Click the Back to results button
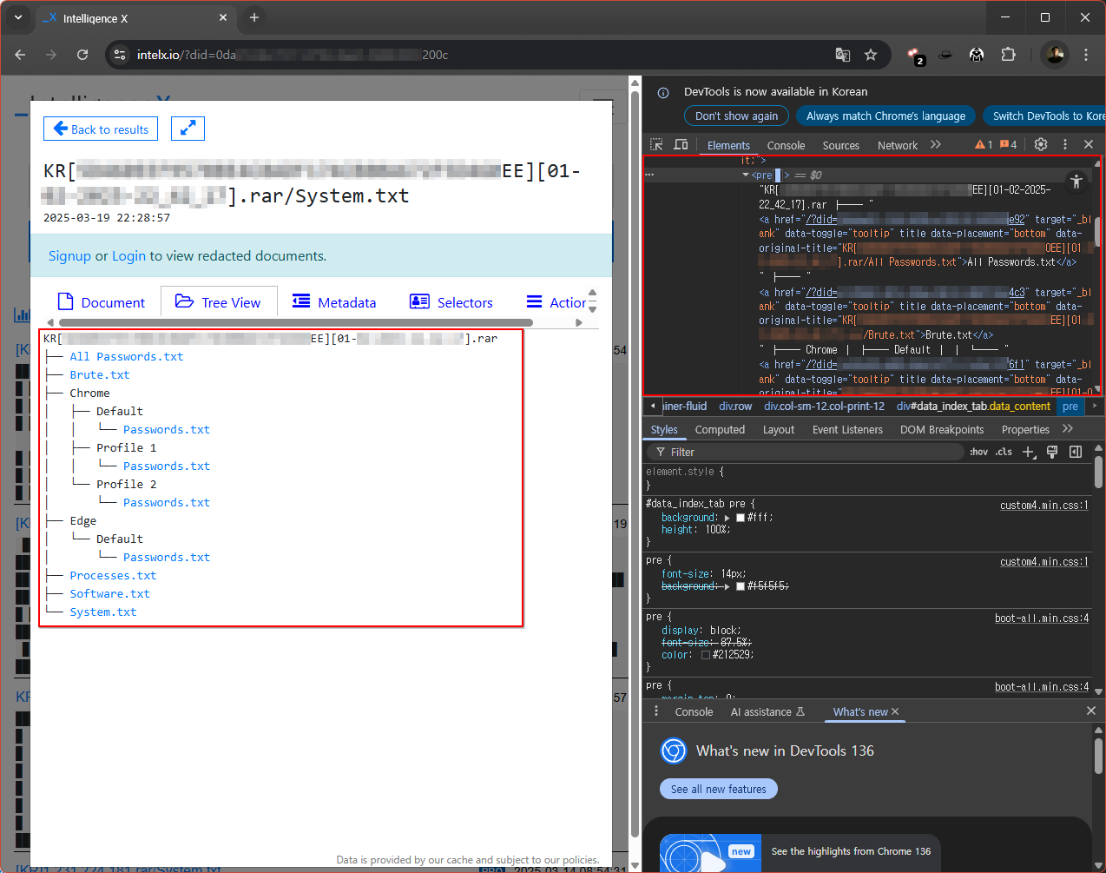Viewport: 1106px width, 873px height. click(x=101, y=129)
